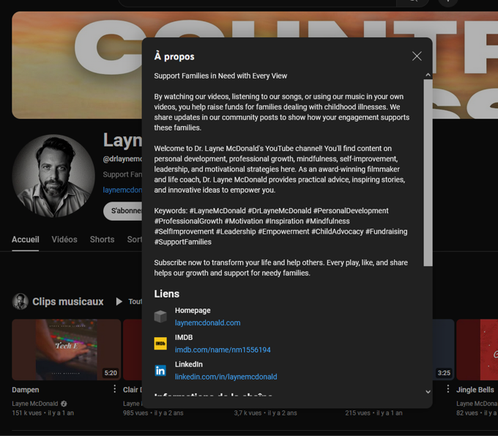Select the Accueil tab

coord(26,240)
